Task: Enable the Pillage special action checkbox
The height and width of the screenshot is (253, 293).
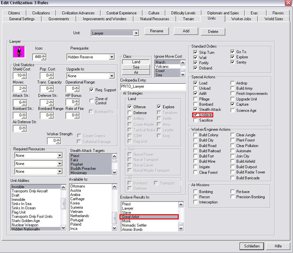Action: click(x=195, y=99)
